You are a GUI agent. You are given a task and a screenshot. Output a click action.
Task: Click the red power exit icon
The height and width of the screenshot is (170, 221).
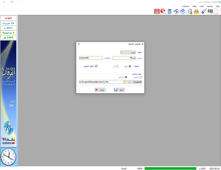pos(157,12)
